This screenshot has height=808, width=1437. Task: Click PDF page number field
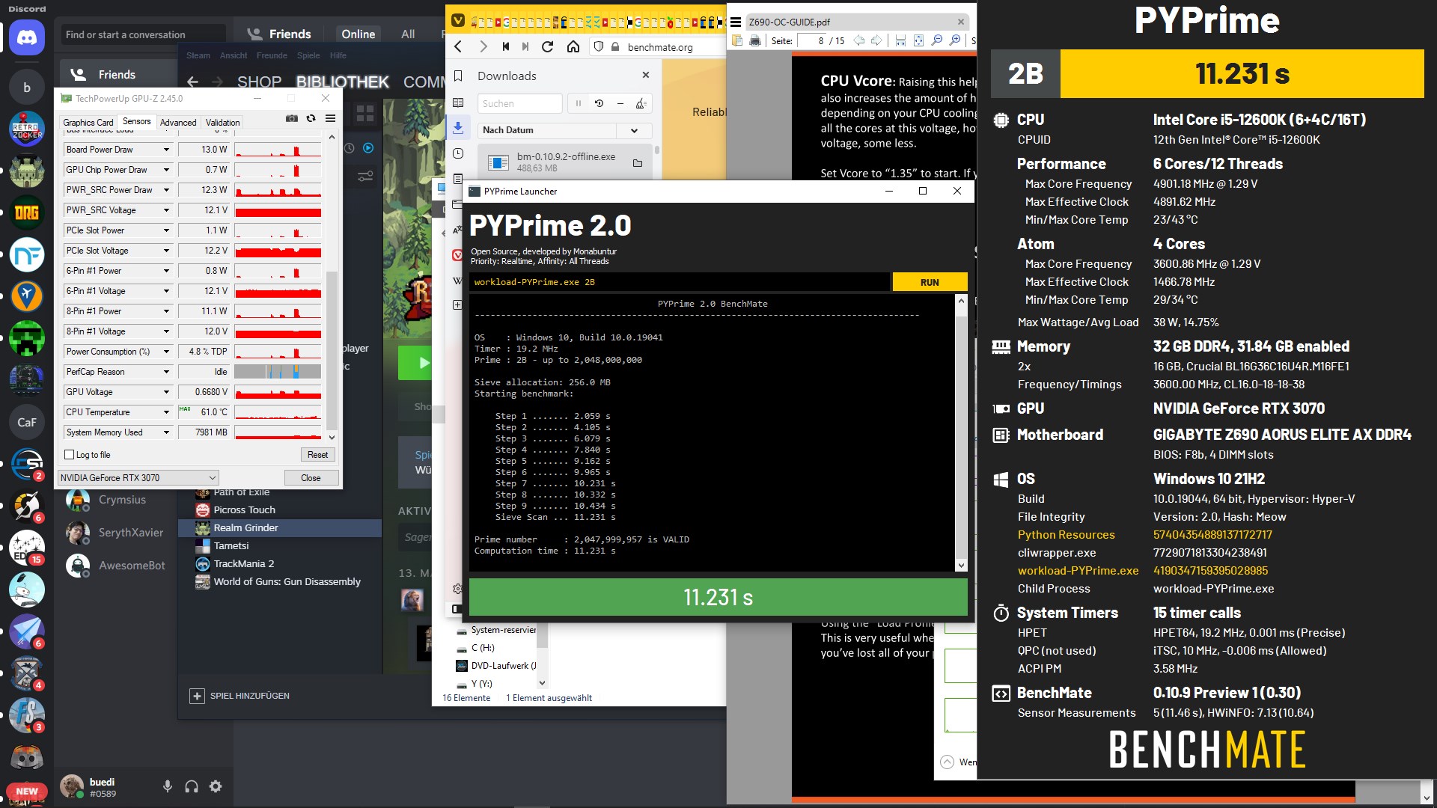tap(811, 40)
